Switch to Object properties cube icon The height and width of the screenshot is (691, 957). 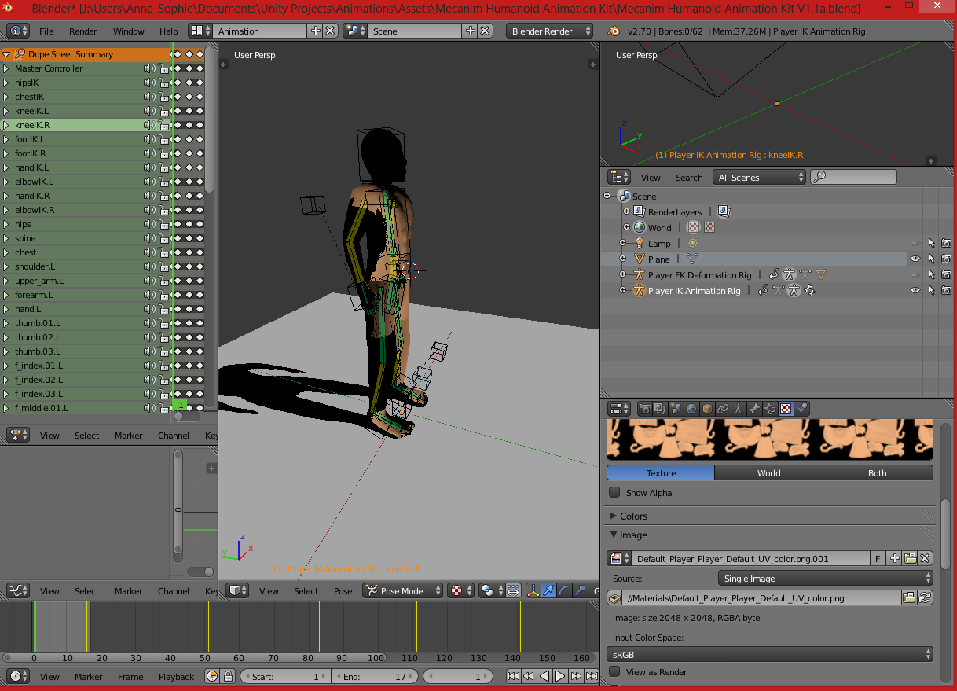click(x=706, y=408)
